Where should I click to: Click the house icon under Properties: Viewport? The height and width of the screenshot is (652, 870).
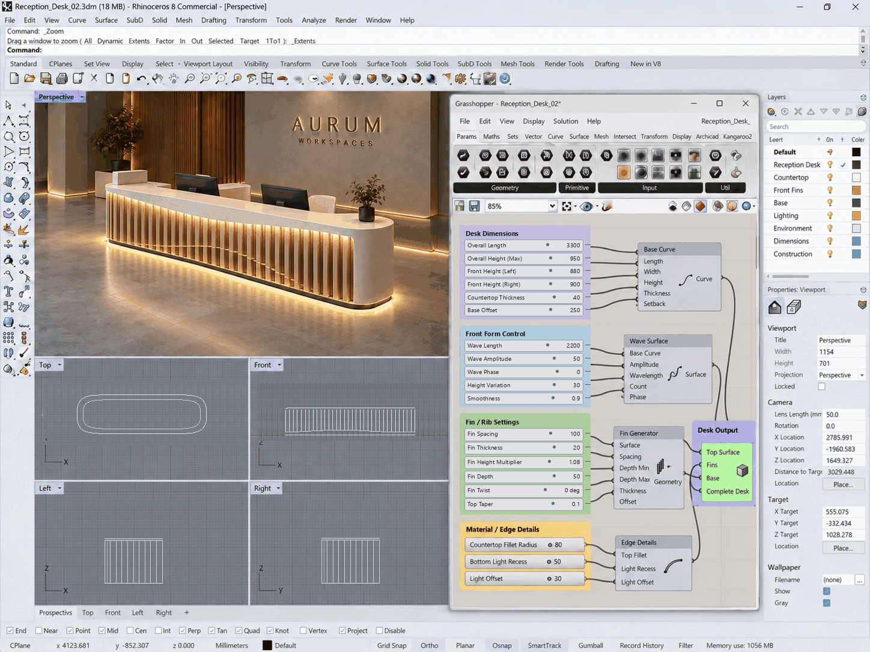[775, 307]
